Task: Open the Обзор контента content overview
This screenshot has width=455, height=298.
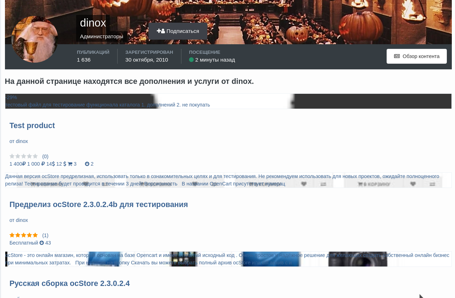Action: pyautogui.click(x=417, y=56)
